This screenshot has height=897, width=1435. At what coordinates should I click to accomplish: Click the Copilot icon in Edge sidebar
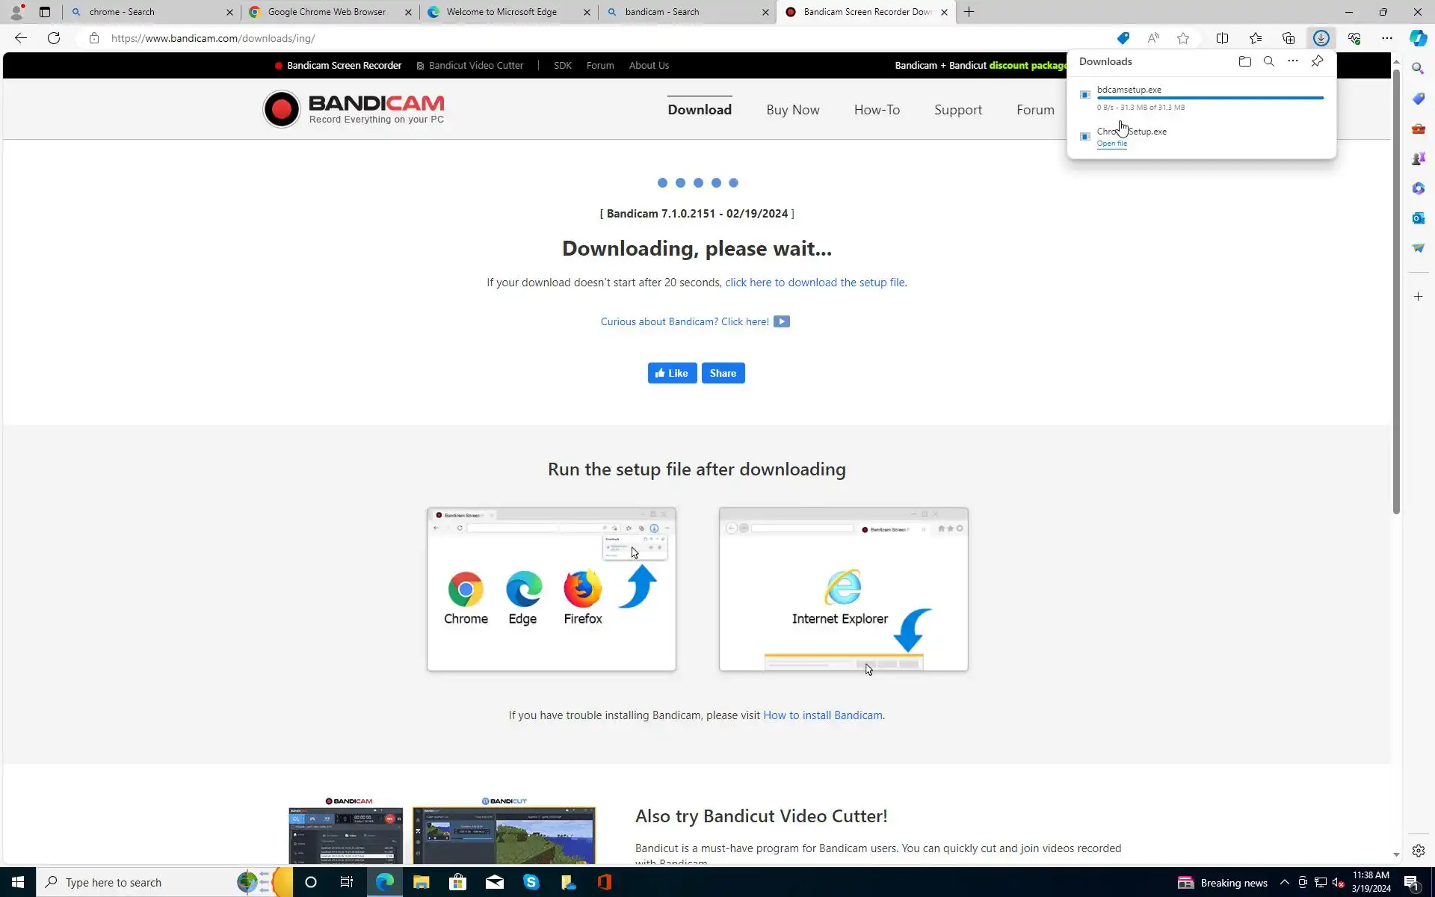[1418, 38]
